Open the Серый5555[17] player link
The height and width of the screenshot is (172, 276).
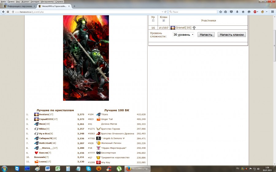pyautogui.click(x=48, y=119)
